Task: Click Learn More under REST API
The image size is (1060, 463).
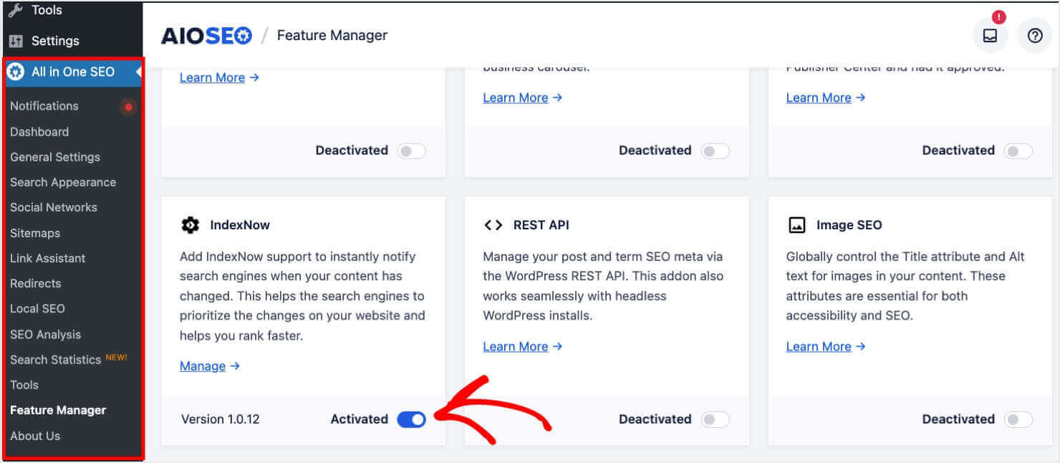Action: point(516,346)
